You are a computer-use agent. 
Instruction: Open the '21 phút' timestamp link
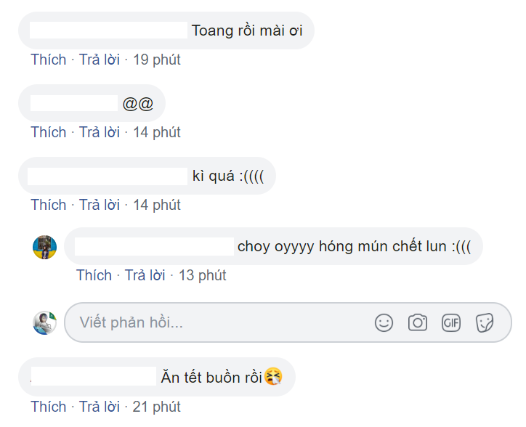(x=156, y=407)
